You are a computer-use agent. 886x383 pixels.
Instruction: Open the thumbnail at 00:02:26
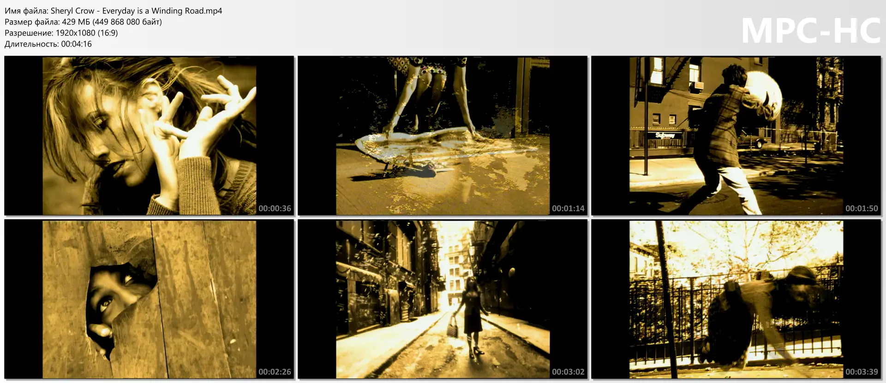149,299
